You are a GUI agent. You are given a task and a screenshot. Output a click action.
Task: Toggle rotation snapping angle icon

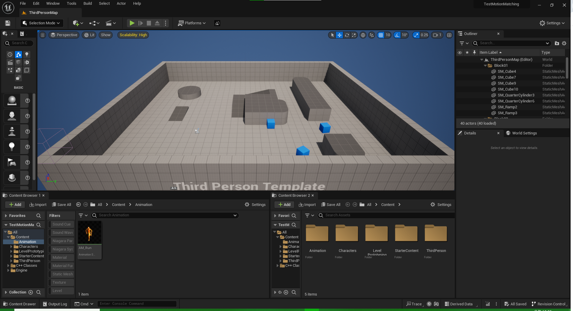pos(397,35)
